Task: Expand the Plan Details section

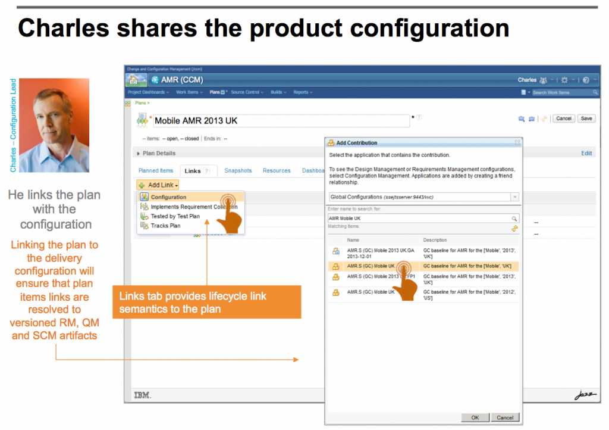Action: 138,154
